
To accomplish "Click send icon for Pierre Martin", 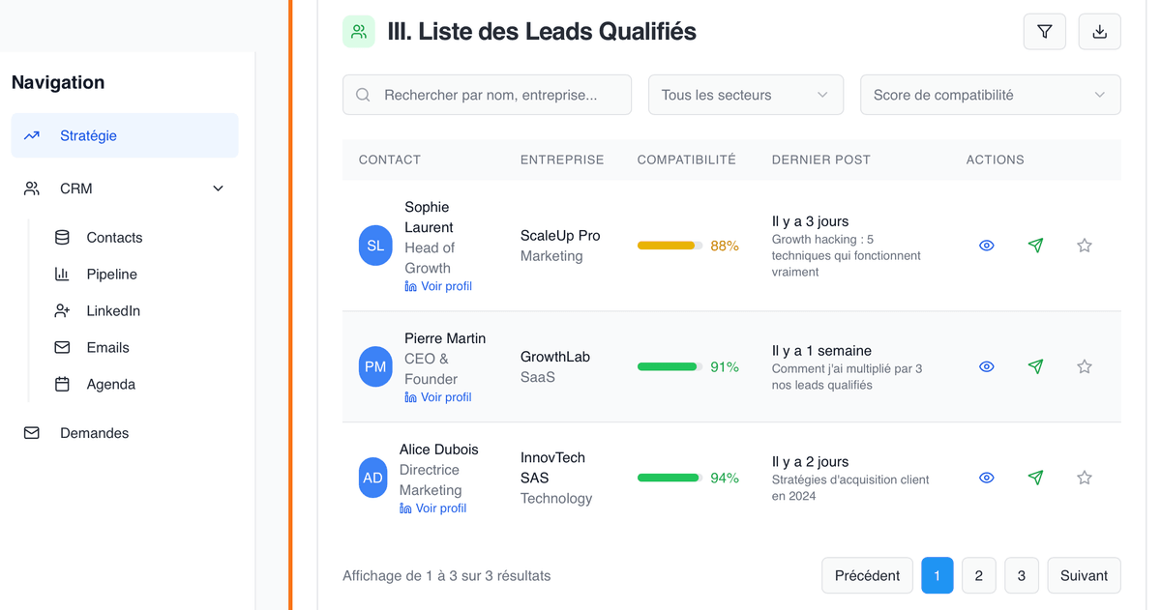I will coord(1035,366).
